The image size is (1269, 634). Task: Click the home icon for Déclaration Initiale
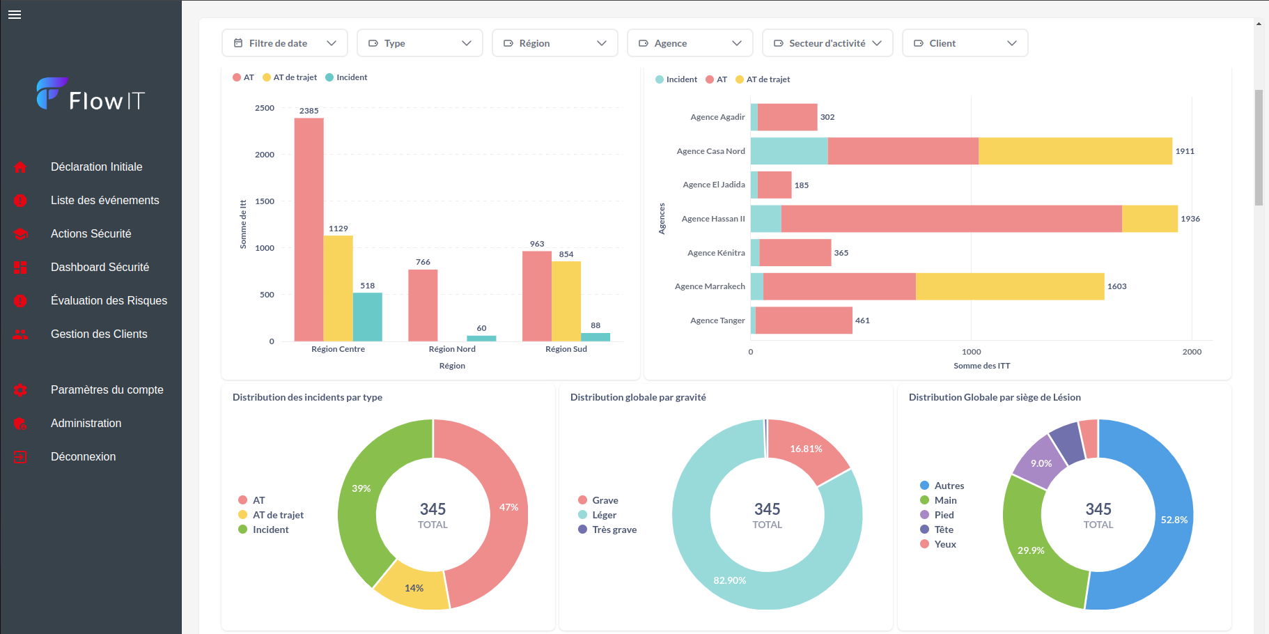(x=20, y=167)
